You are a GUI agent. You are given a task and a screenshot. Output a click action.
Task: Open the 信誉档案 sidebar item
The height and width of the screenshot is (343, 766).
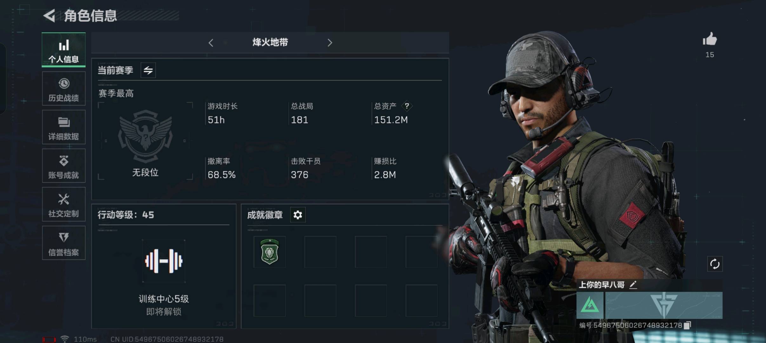click(x=63, y=243)
